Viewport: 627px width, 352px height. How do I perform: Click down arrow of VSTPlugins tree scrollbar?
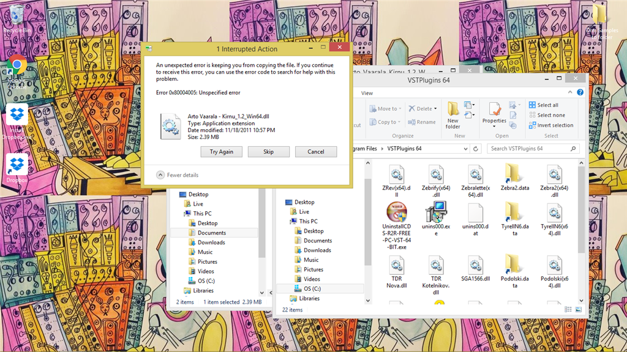pos(368,301)
